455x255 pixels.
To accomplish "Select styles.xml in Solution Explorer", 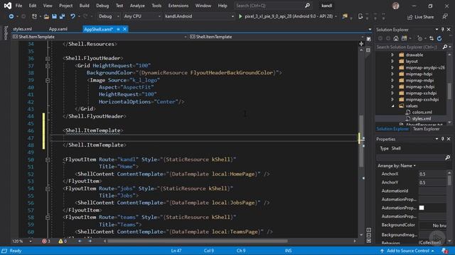I will 422,118.
